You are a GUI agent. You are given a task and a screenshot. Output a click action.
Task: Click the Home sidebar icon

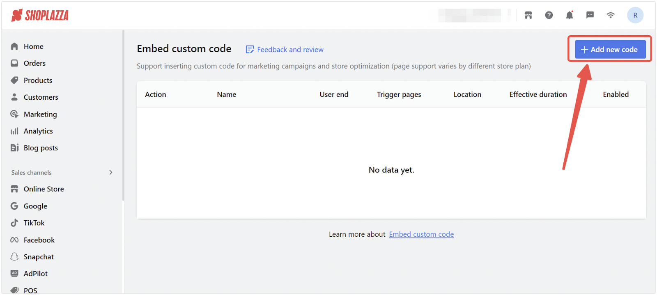pyautogui.click(x=14, y=46)
